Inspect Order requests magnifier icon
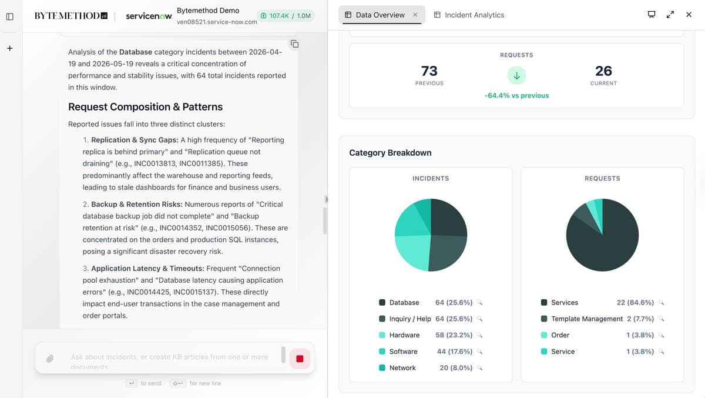The height and width of the screenshot is (398, 705). (x=661, y=335)
